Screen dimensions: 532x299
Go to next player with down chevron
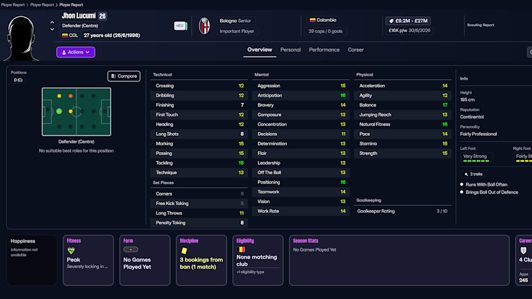click(52, 29)
